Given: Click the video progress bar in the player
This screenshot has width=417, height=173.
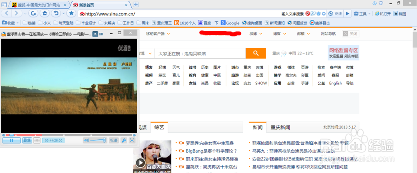Looking at the screenshot, I should pos(69,135).
